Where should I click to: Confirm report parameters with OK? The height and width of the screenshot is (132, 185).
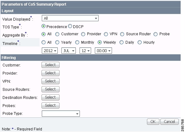pos(153,122)
